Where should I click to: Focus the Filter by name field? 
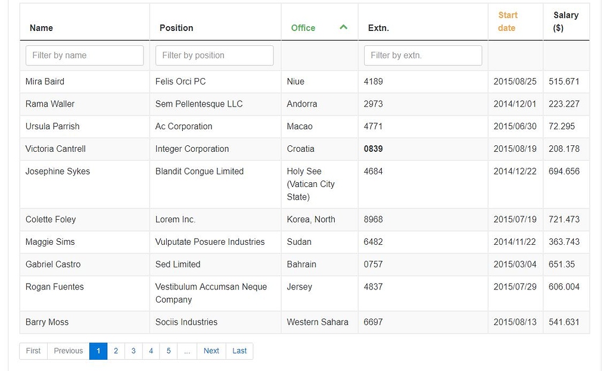(x=85, y=55)
